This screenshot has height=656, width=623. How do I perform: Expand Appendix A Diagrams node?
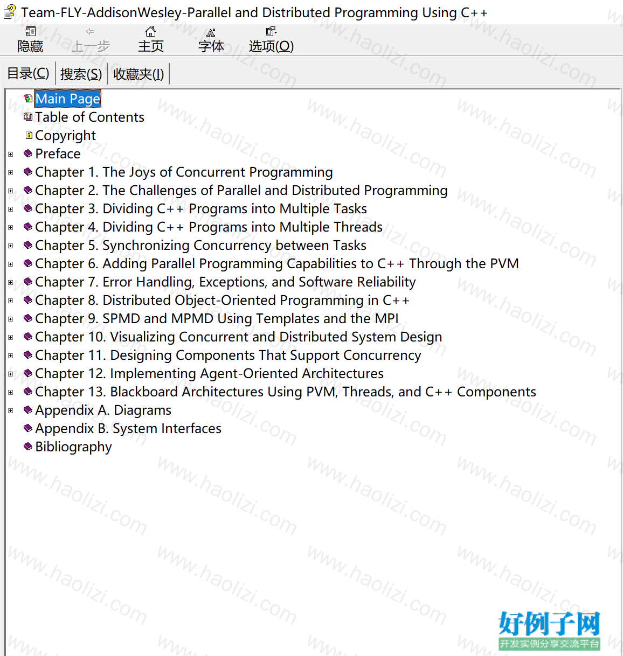coord(10,411)
